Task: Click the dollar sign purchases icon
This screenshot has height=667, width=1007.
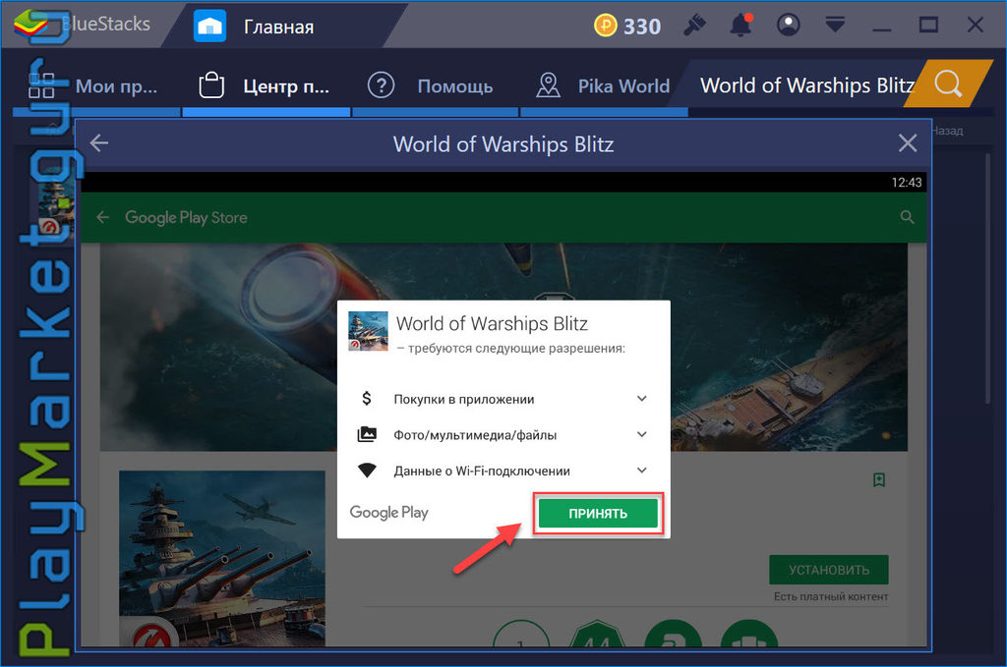Action: pos(367,399)
